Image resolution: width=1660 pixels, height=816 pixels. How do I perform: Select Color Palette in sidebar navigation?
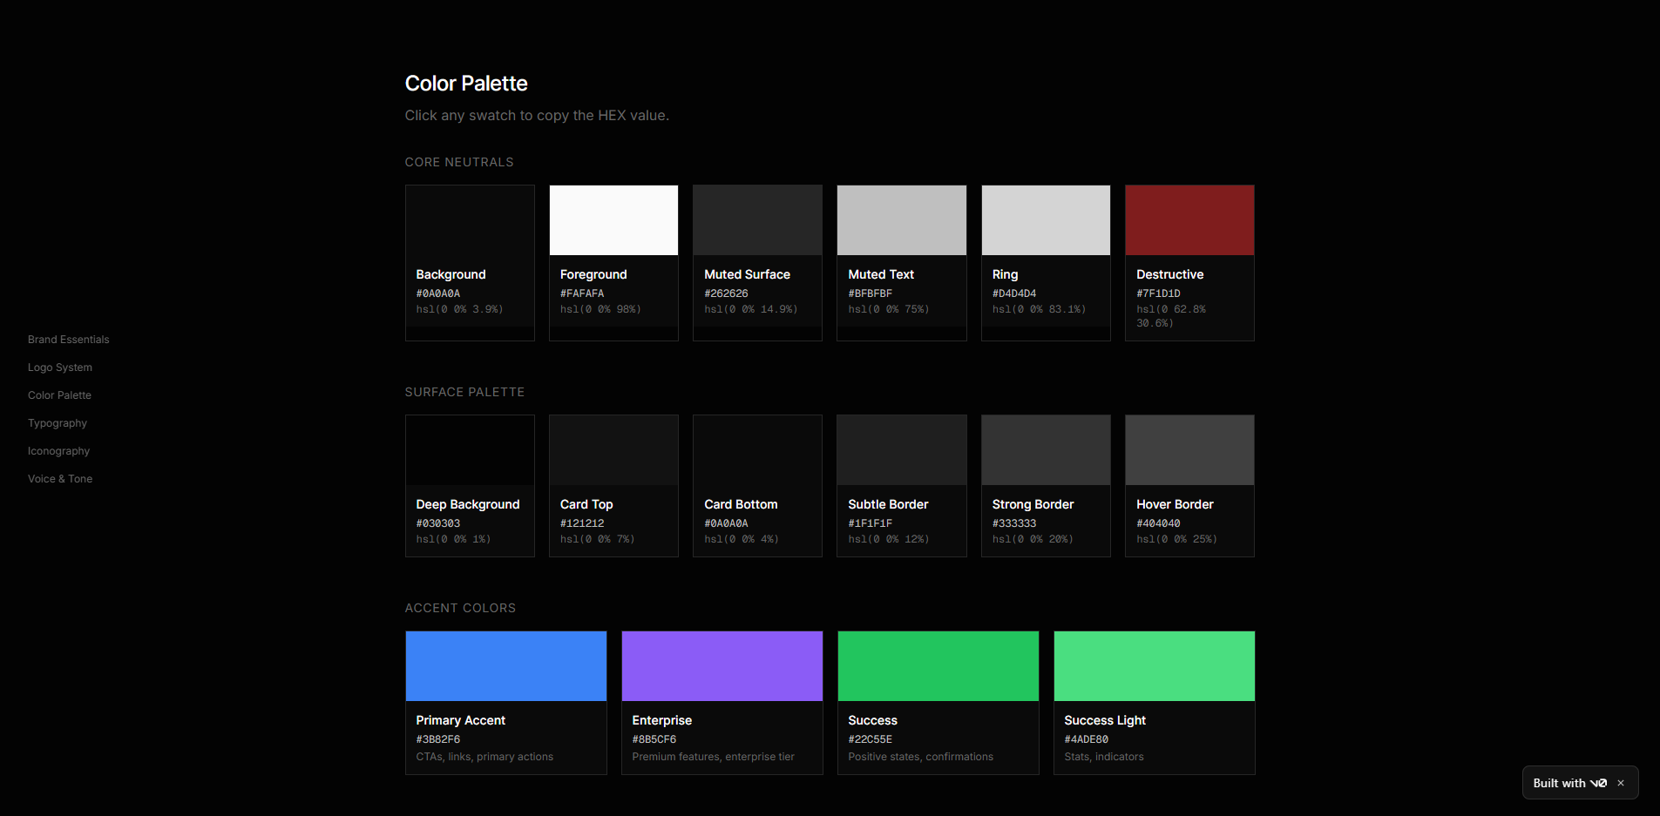coord(59,395)
